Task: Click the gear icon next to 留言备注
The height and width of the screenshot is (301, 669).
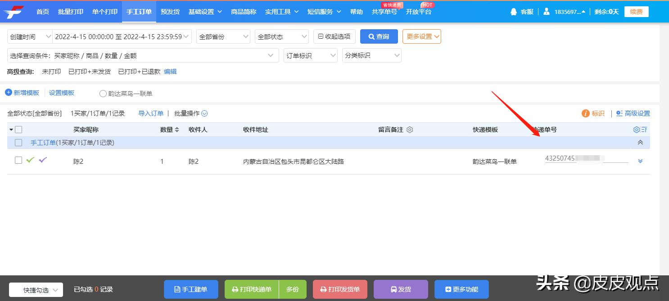Action: coord(409,130)
